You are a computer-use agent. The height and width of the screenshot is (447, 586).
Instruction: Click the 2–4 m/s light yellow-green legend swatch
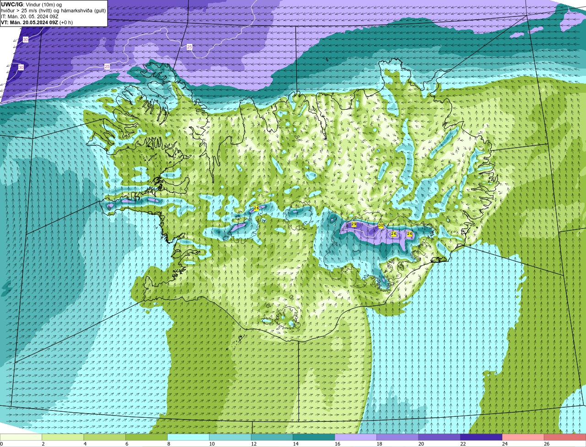tap(63, 437)
